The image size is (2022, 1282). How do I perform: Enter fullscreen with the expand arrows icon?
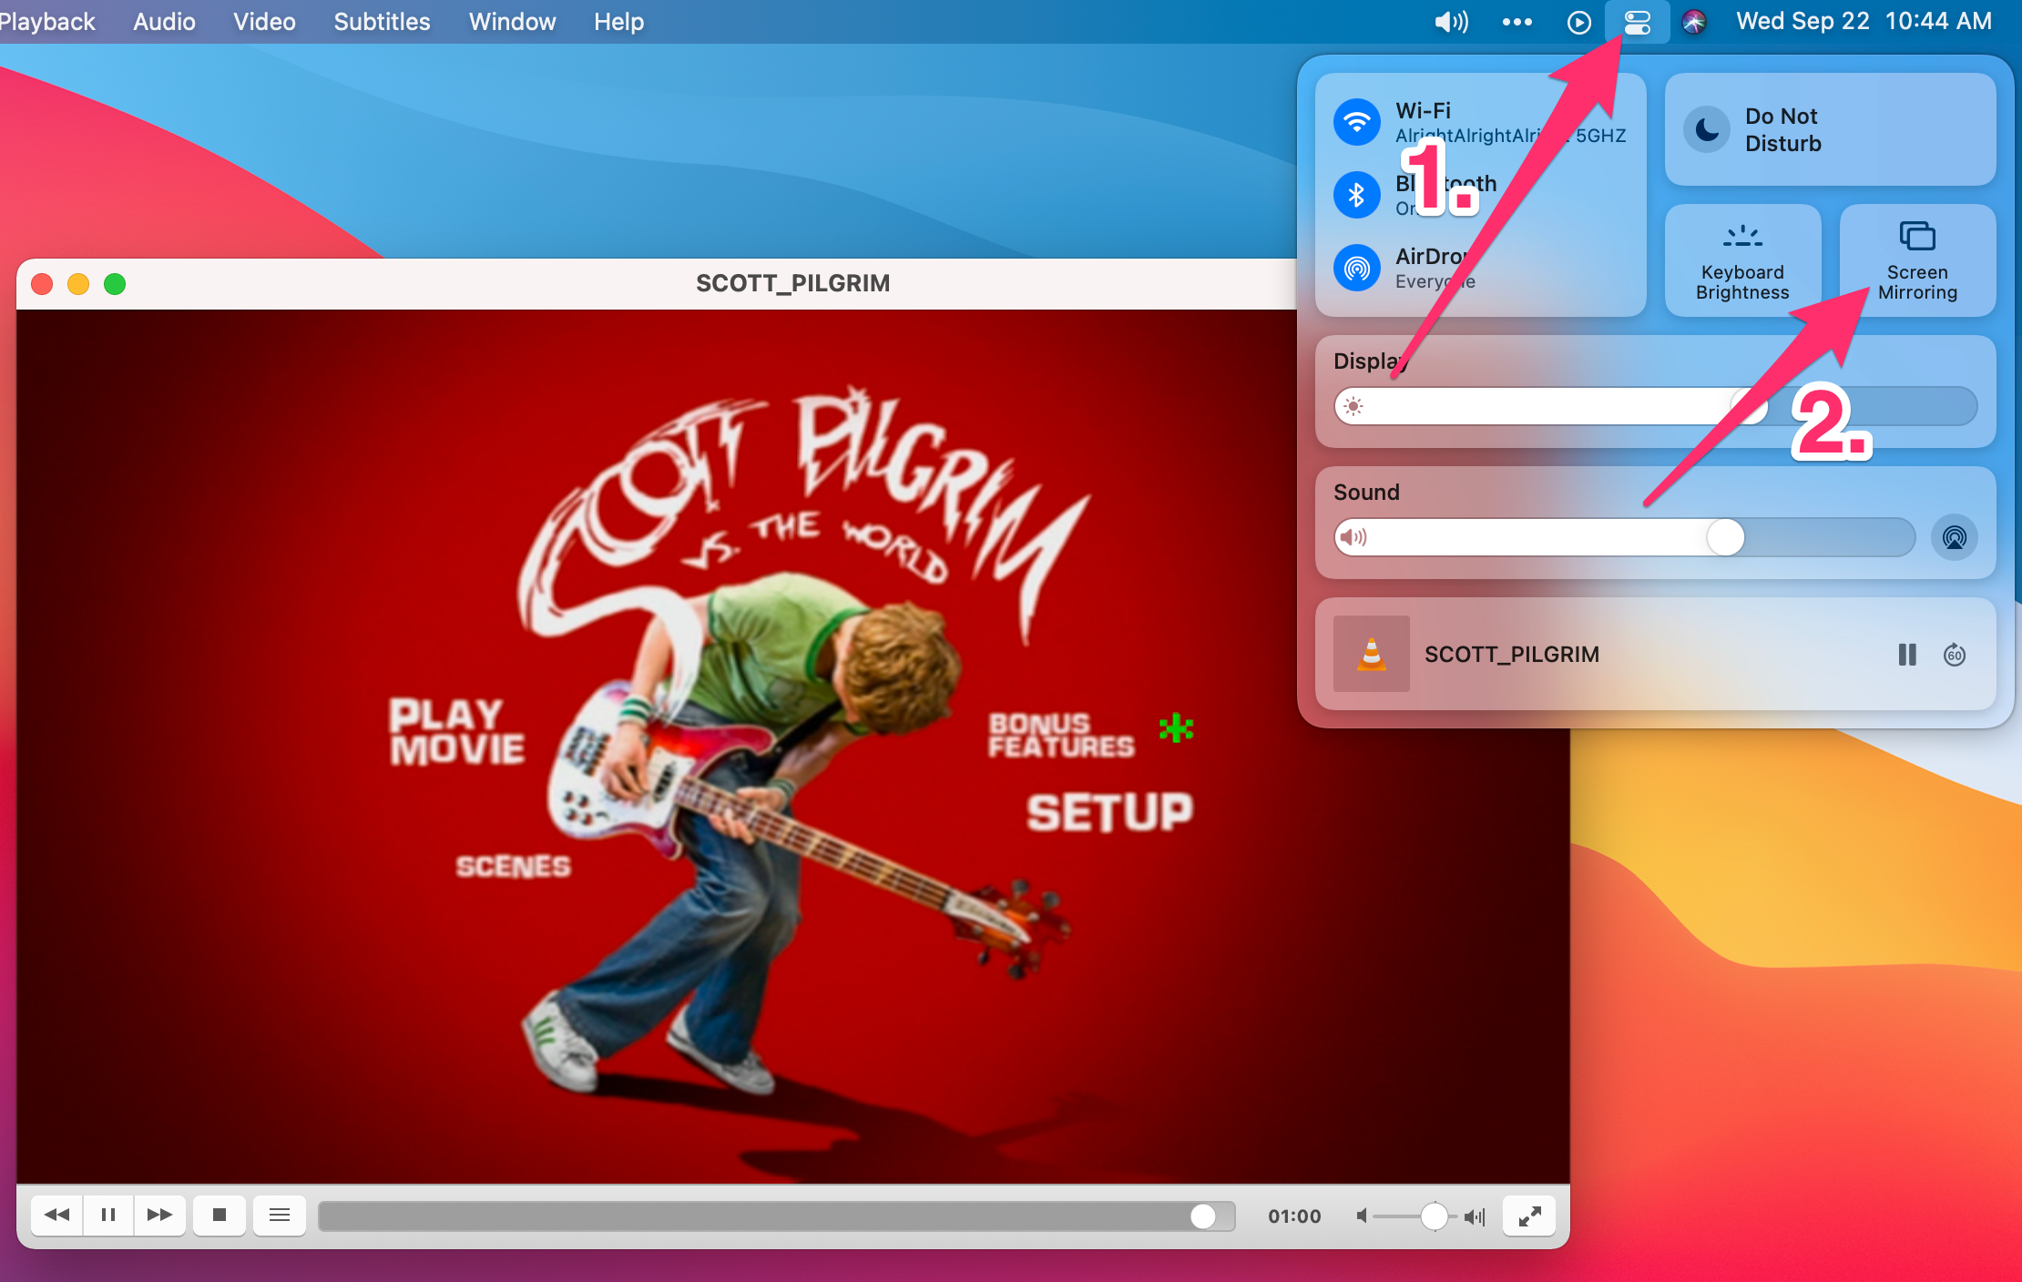pyautogui.click(x=1529, y=1216)
